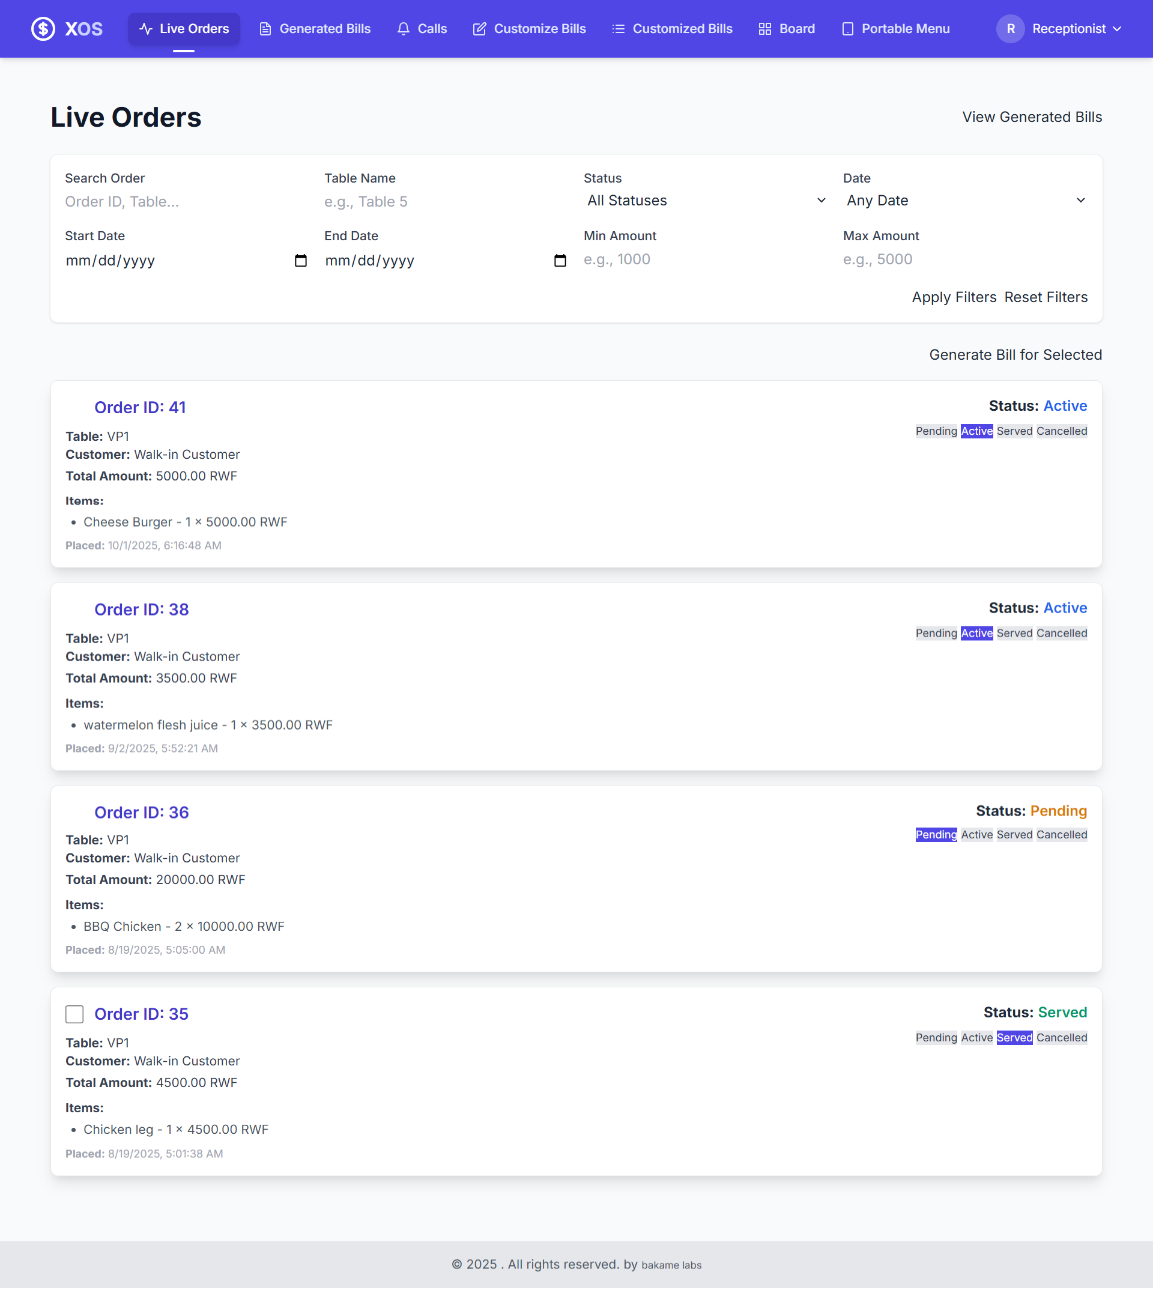This screenshot has width=1153, height=1290.
Task: Click the Receptionist avatar circle
Action: pos(1010,28)
